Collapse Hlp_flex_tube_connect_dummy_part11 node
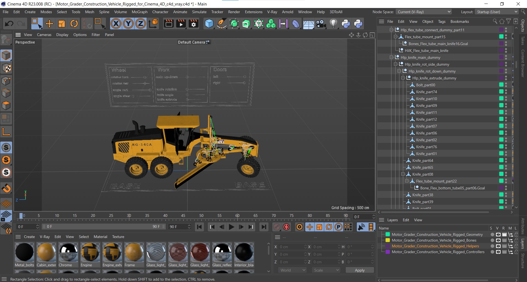This screenshot has height=282, width=527. click(391, 30)
